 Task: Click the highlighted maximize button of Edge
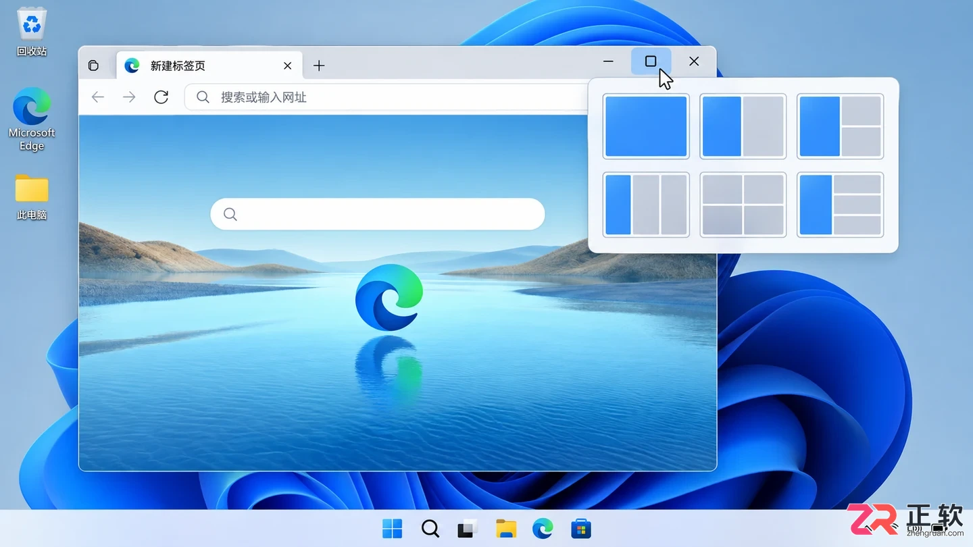pyautogui.click(x=651, y=61)
